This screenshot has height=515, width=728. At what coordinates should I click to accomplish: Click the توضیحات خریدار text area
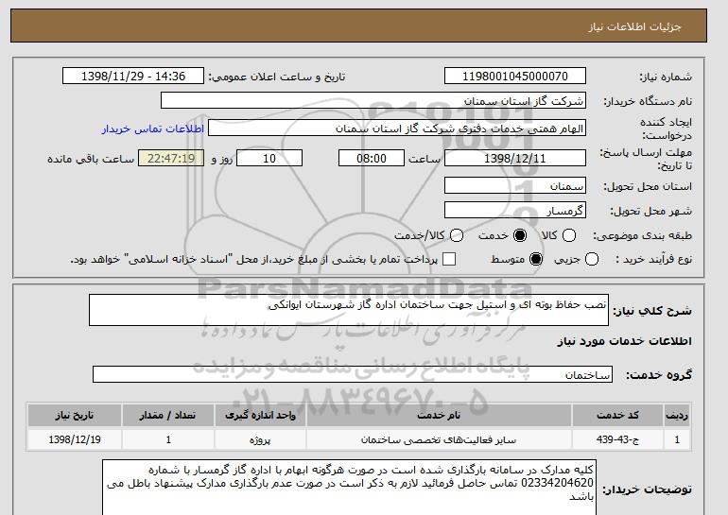coord(349,488)
